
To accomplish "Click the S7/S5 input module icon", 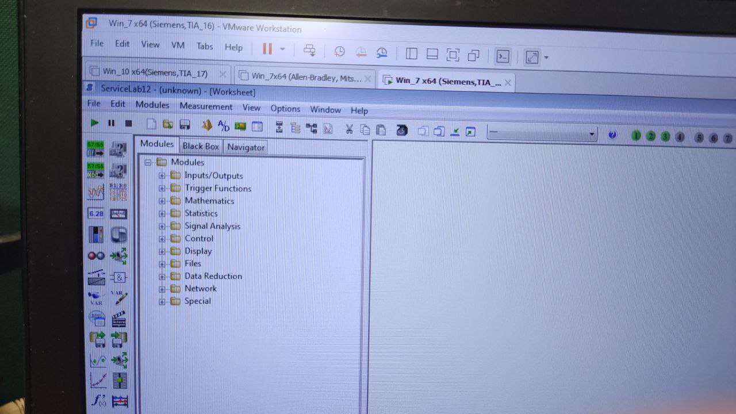I will coord(95,149).
